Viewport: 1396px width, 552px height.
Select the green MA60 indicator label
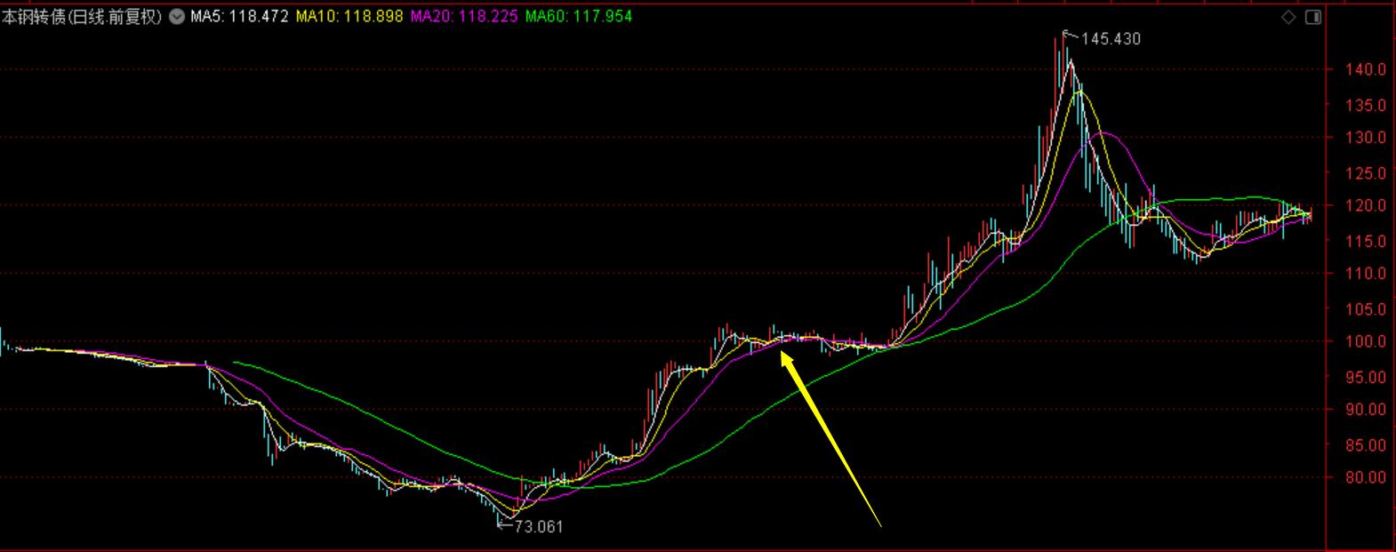578,16
